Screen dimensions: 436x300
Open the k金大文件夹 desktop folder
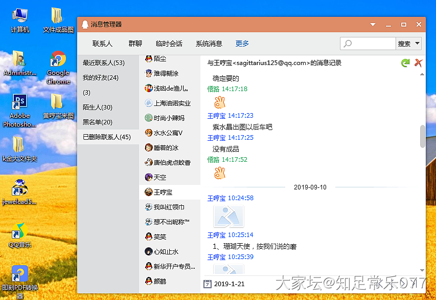[19, 149]
